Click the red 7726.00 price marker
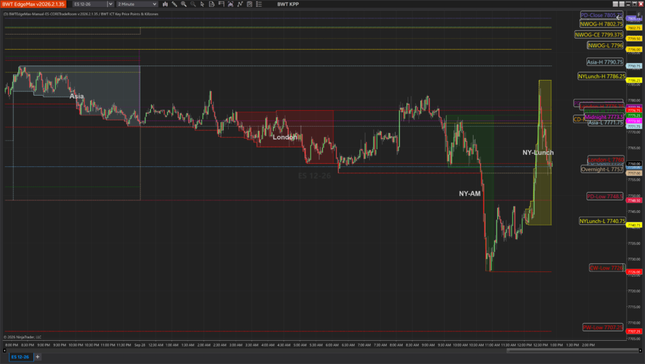 click(634, 272)
